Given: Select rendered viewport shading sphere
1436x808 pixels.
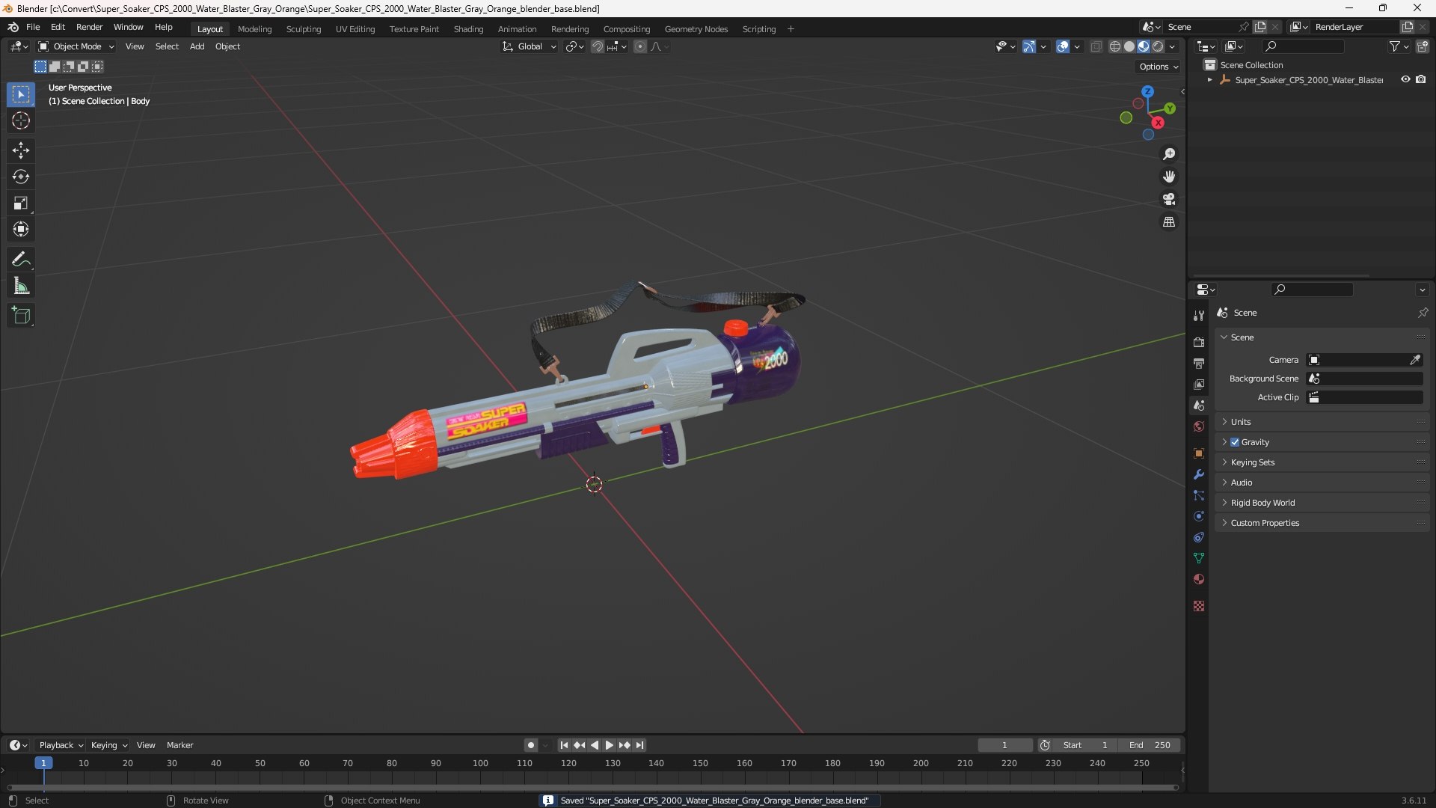Looking at the screenshot, I should pyautogui.click(x=1158, y=46).
